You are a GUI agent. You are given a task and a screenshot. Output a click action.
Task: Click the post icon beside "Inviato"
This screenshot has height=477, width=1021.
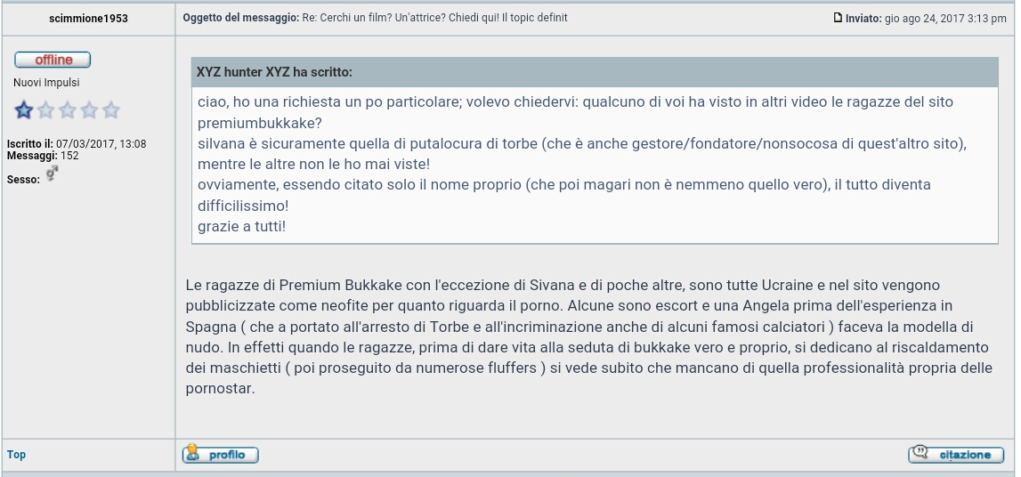[x=838, y=18]
